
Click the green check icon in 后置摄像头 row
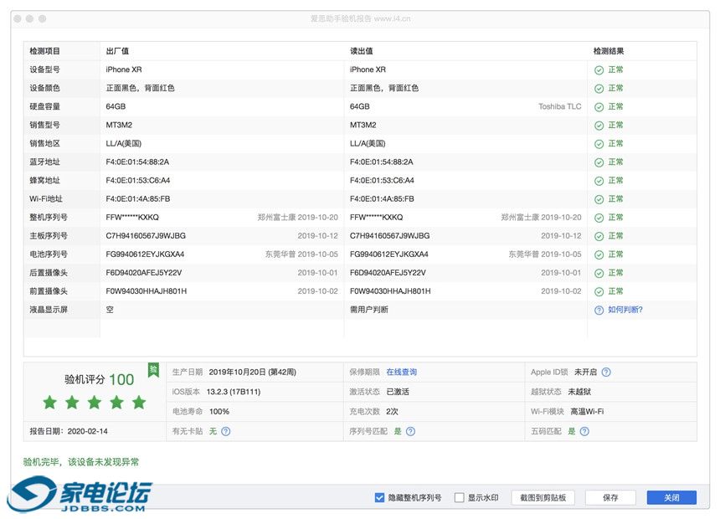599,273
